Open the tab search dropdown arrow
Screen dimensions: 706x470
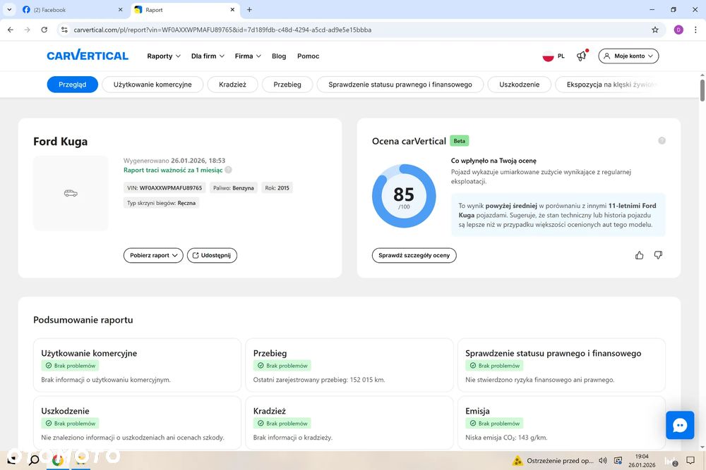9,9
